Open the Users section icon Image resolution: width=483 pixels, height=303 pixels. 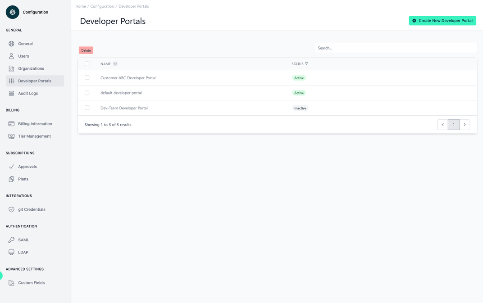tap(11, 56)
